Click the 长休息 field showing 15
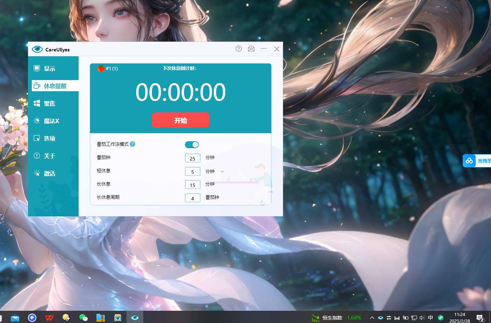Image resolution: width=491 pixels, height=323 pixels. (193, 185)
